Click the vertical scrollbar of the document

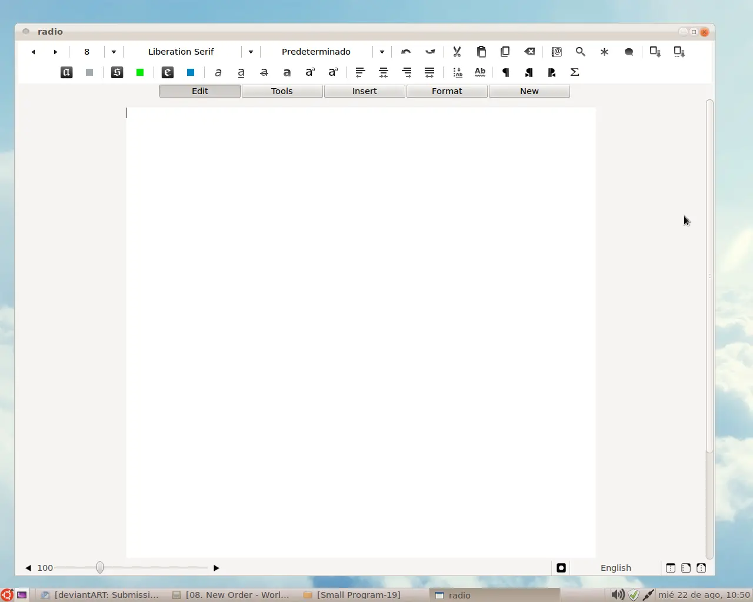(709, 276)
